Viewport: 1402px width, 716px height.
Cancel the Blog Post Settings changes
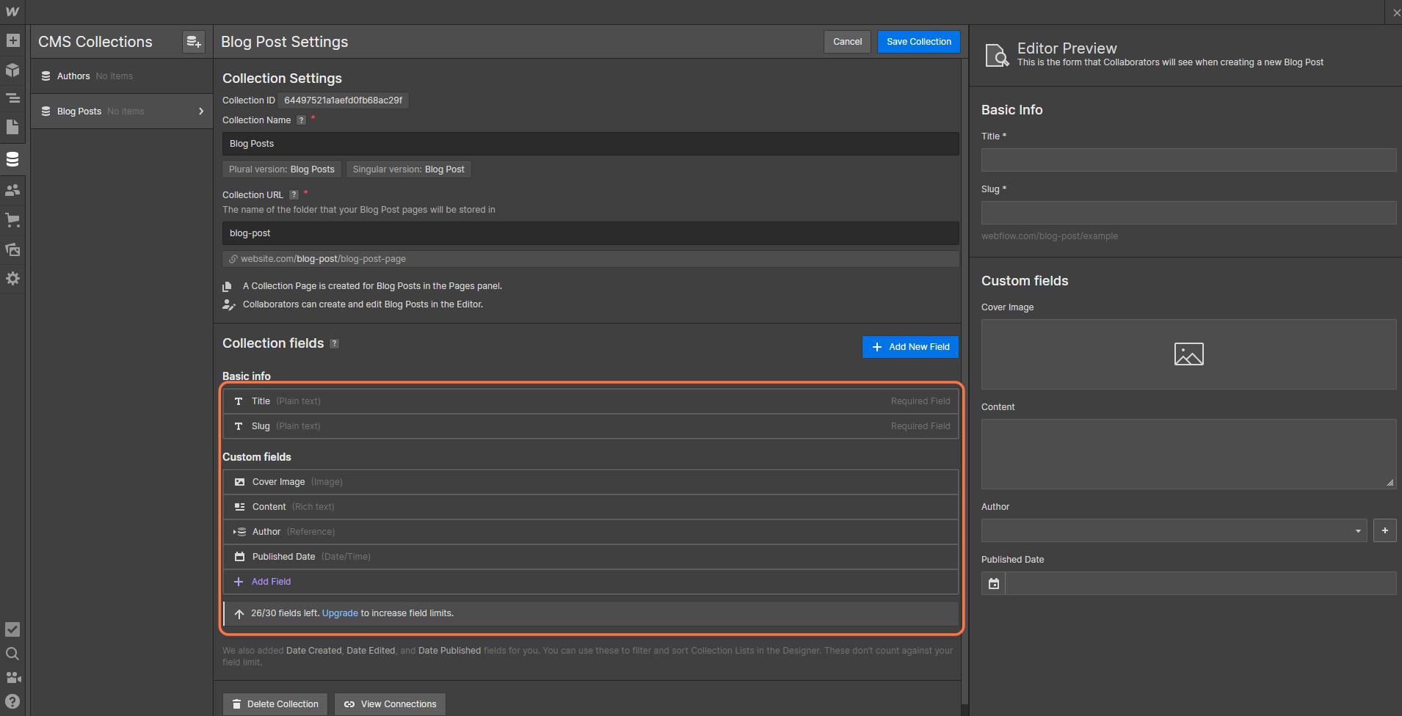(847, 42)
